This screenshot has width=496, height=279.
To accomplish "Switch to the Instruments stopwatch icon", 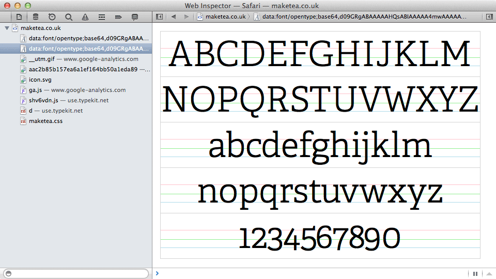I will click(52, 17).
